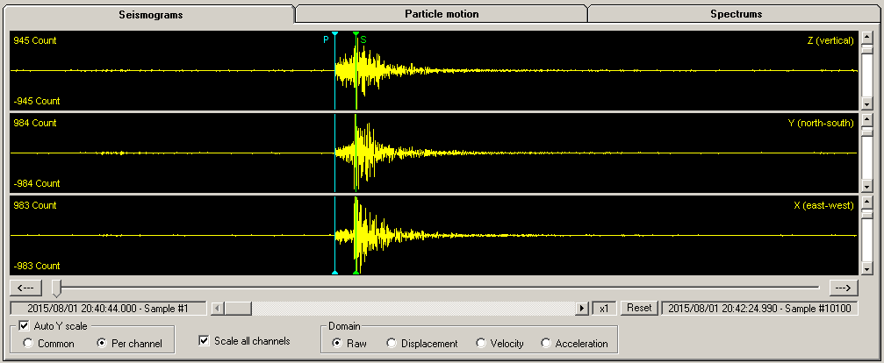Click the P marker bottom handle
The image size is (884, 363).
tap(334, 273)
